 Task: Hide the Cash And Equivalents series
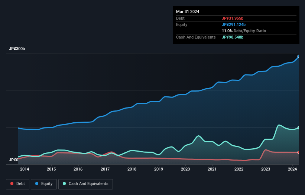click(85, 184)
